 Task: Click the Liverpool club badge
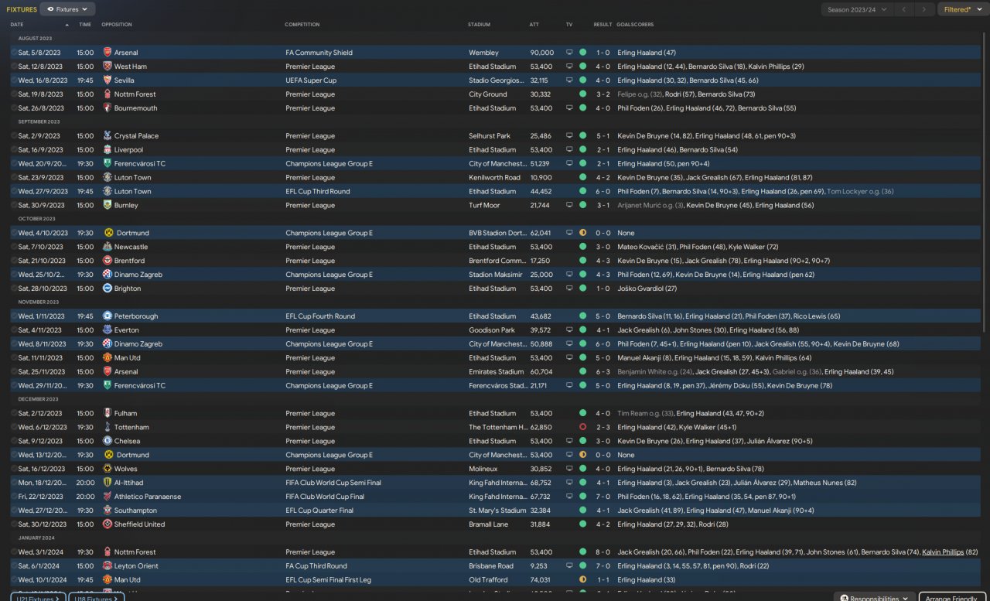pos(108,150)
